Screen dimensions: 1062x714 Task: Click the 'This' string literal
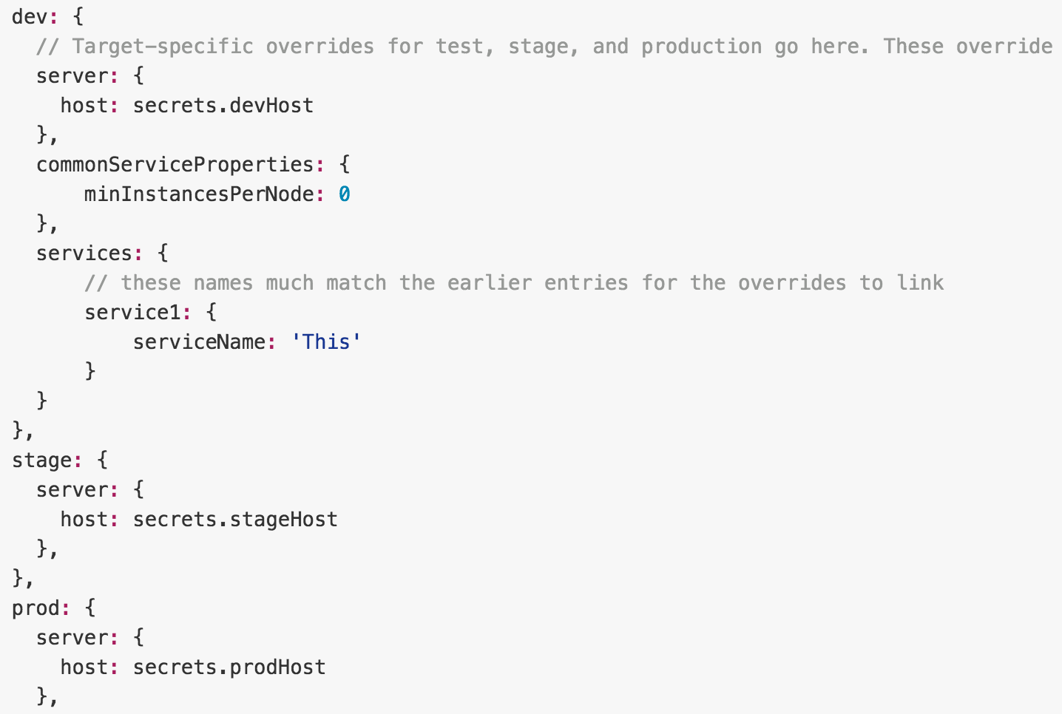[326, 342]
